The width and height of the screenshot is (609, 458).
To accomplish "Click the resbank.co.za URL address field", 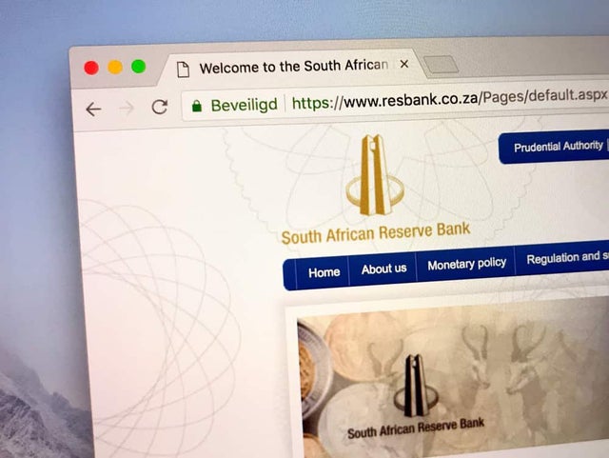I will (x=448, y=99).
